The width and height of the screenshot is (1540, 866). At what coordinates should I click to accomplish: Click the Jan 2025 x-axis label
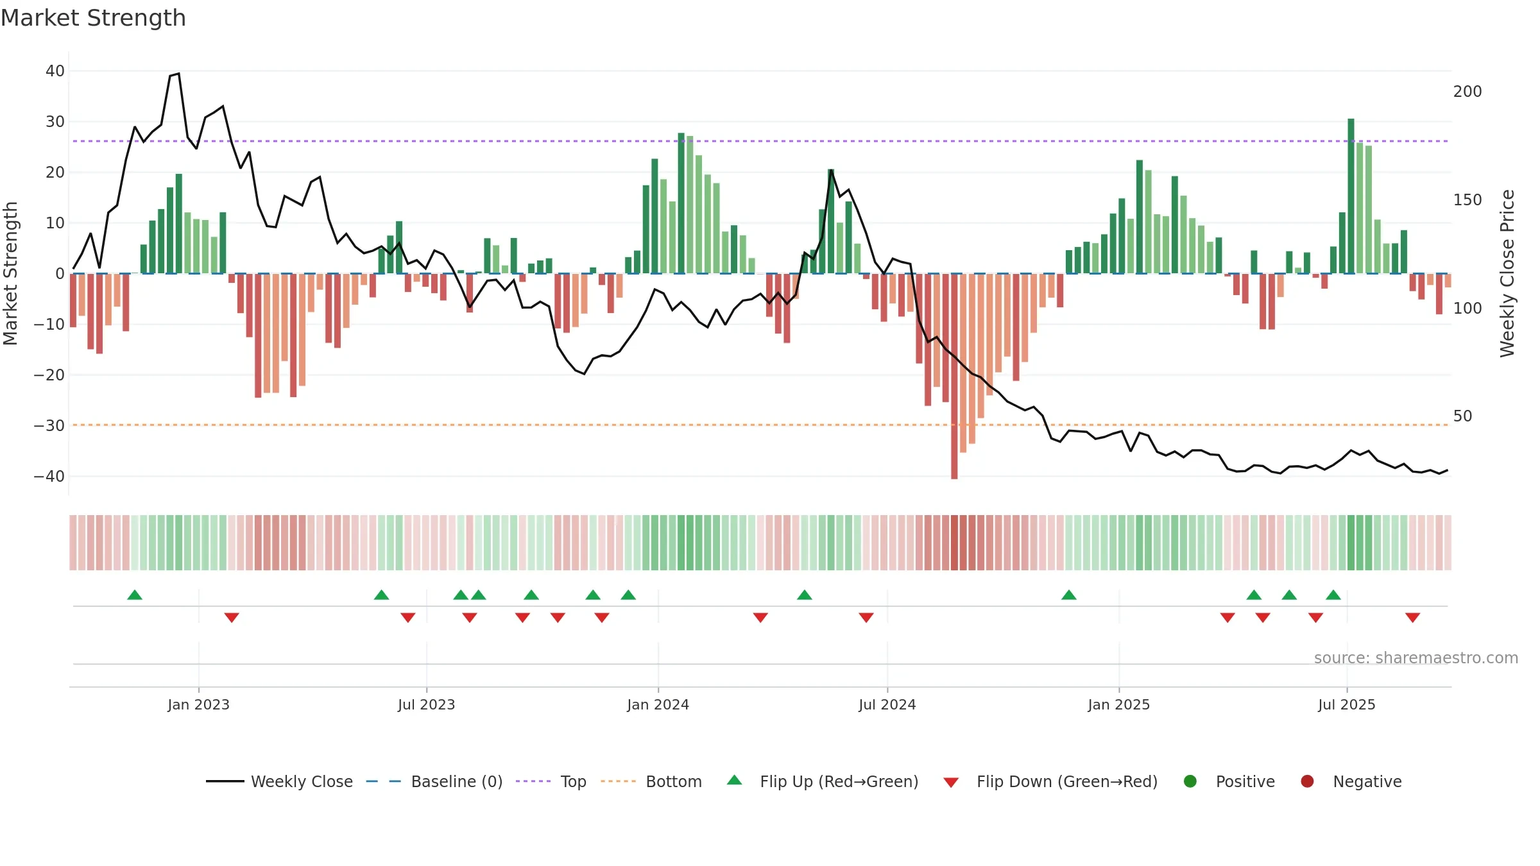1119,704
